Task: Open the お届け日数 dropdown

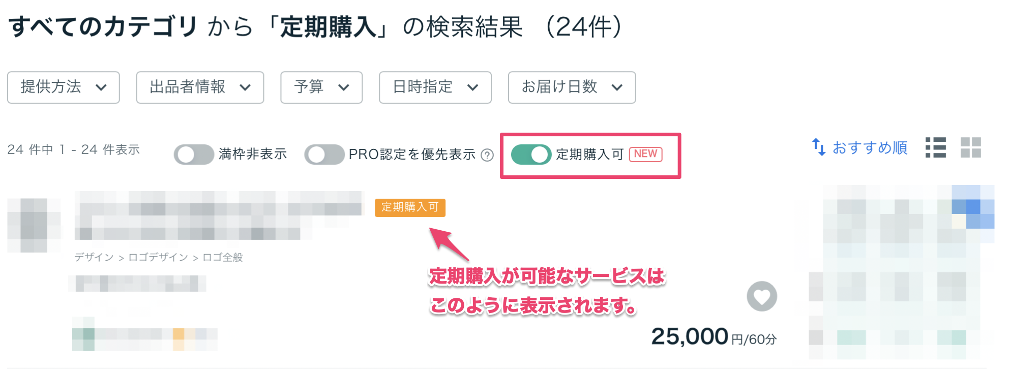Action: coord(572,87)
